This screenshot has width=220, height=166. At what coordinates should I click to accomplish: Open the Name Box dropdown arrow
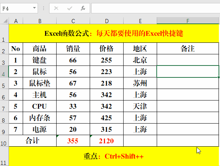[x=34, y=8]
